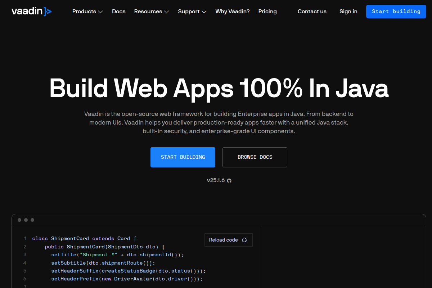Expand the Resources dropdown menu

tap(152, 12)
